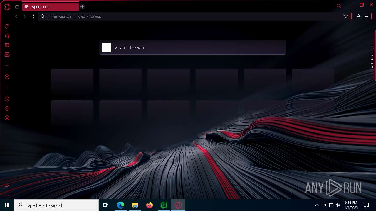376x211 pixels.
Task: Open the GX Corner sidebar icon
Action: [x=7, y=186]
